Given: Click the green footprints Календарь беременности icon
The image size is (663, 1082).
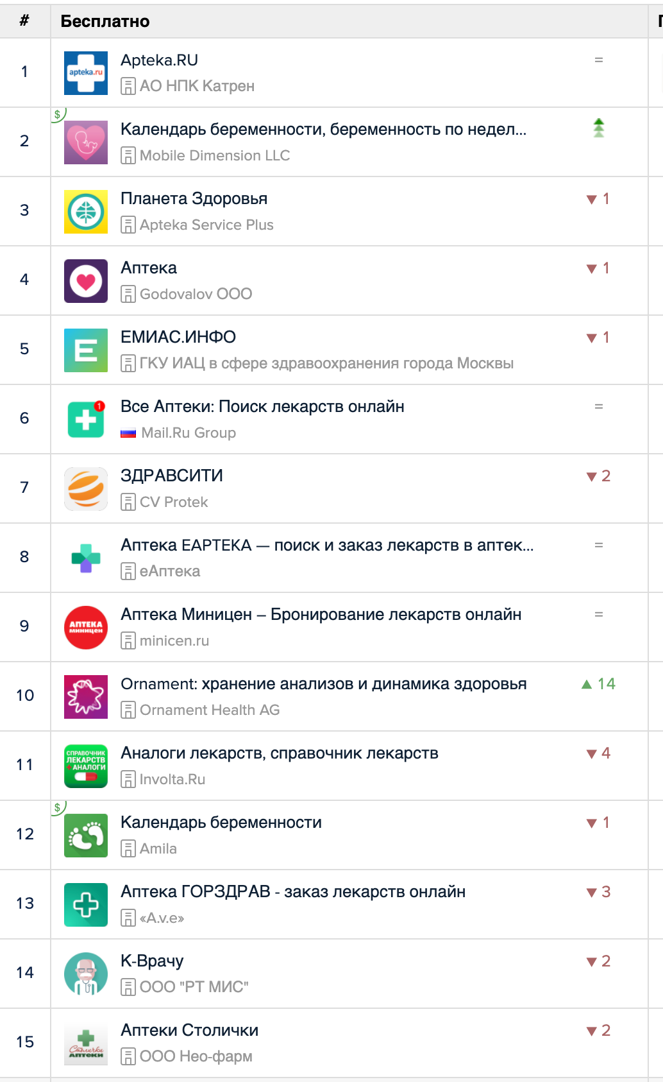Looking at the screenshot, I should (x=86, y=836).
